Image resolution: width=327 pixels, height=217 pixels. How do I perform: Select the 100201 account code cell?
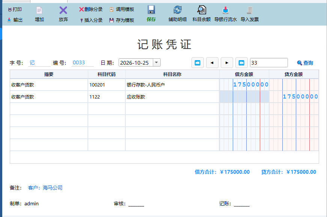pyautogui.click(x=107, y=85)
